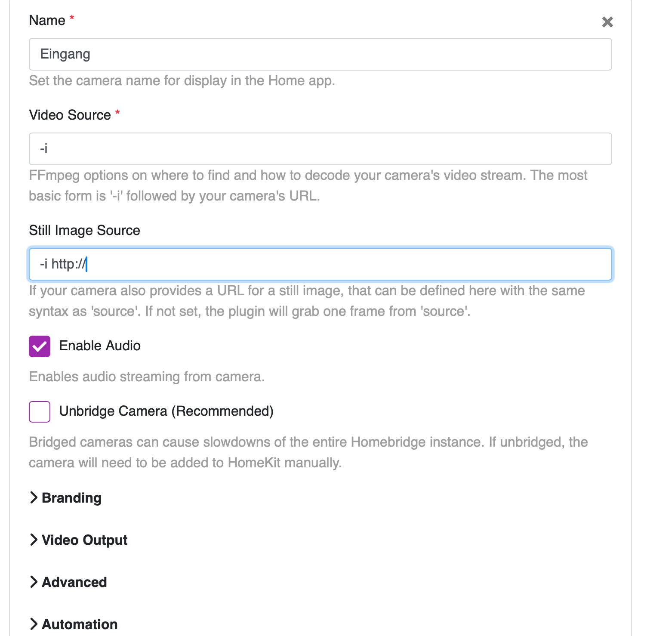Expand the Video Output section
Image resolution: width=647 pixels, height=636 pixels.
tap(78, 540)
